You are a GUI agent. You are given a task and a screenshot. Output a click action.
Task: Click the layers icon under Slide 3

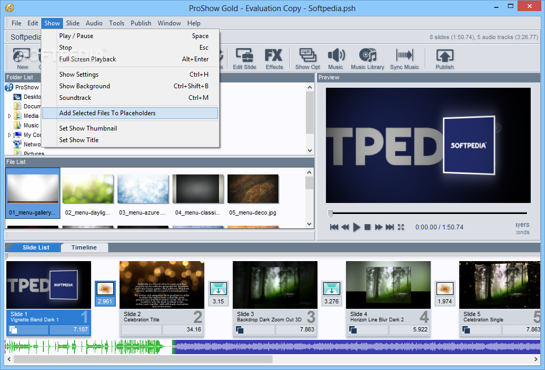(240, 330)
